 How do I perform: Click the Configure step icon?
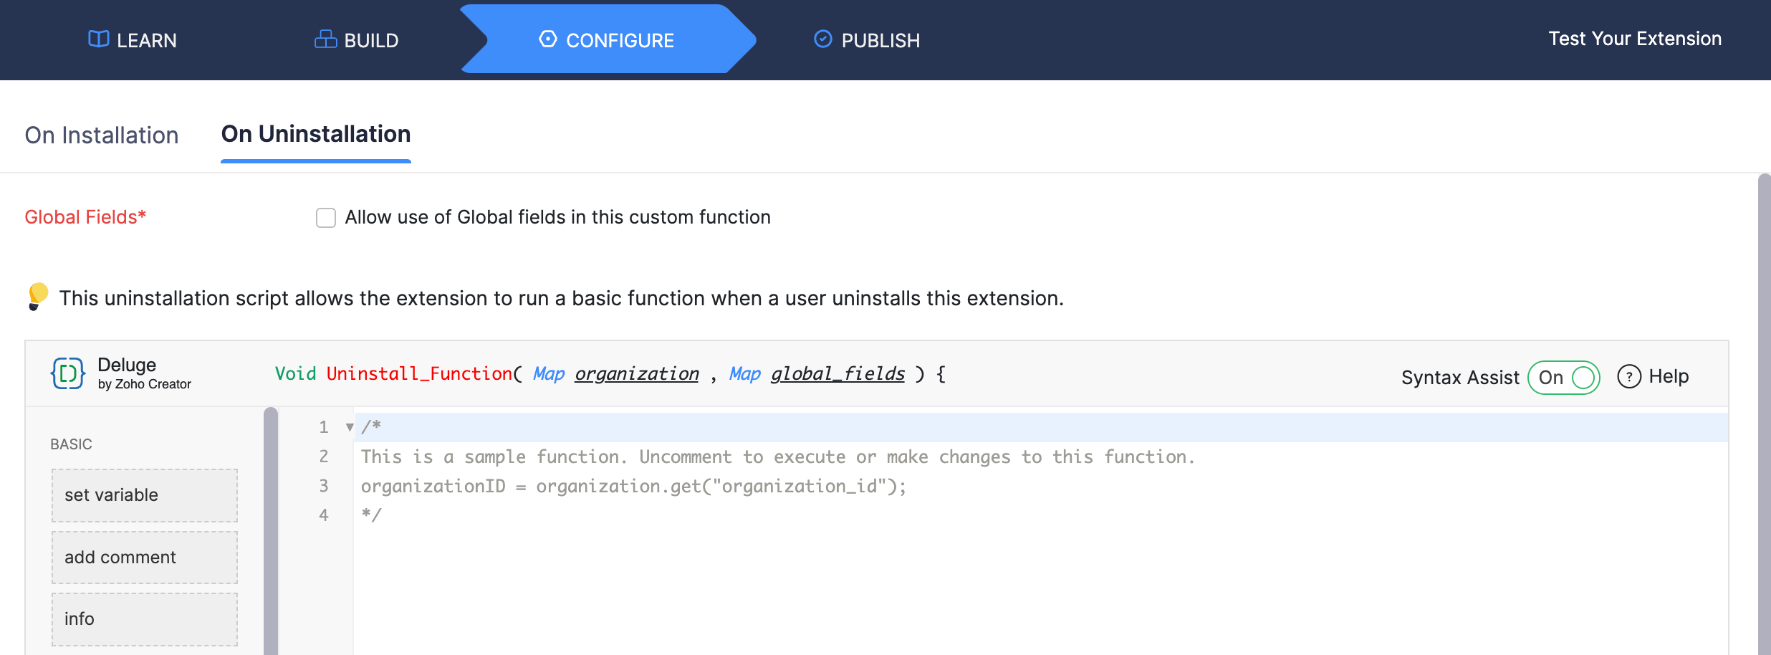tap(548, 39)
